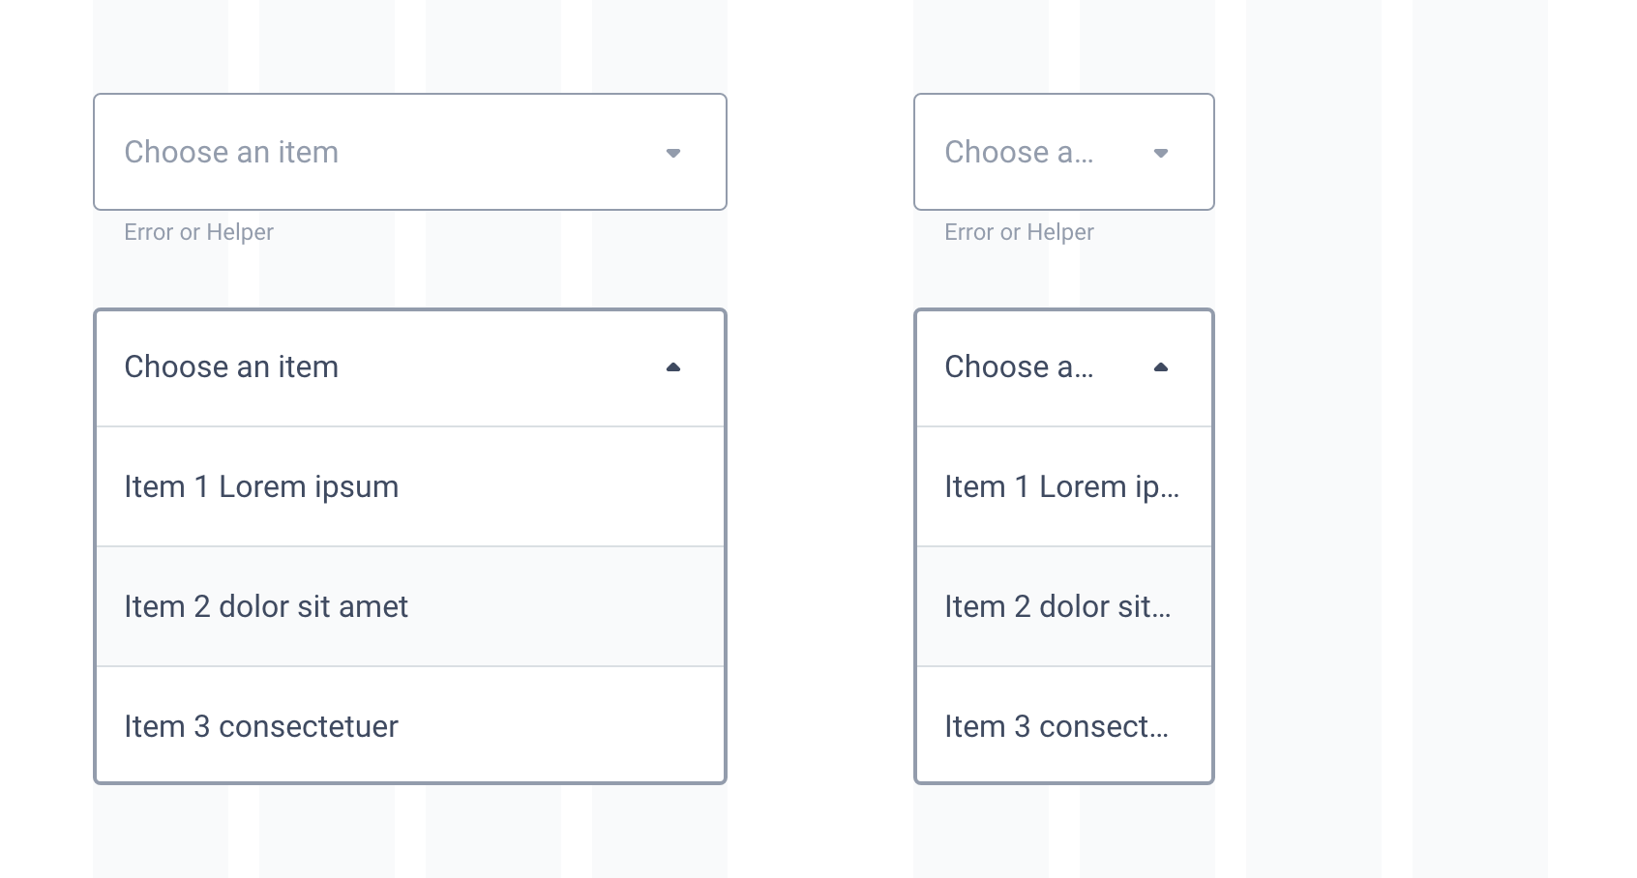Collapse the right expanded dropdown via its arrow
The width and height of the screenshot is (1637, 878).
(1162, 367)
